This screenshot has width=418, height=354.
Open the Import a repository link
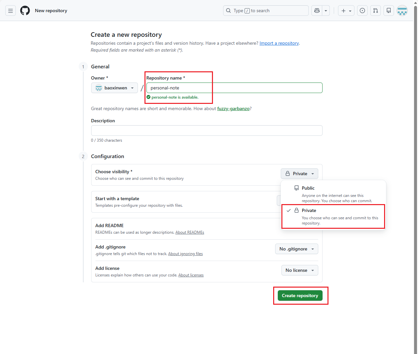tap(279, 43)
